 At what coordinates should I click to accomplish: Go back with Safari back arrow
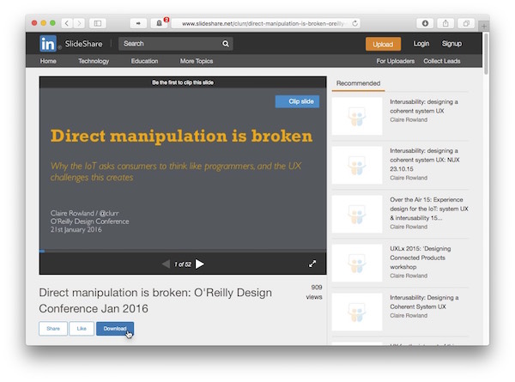pos(67,23)
